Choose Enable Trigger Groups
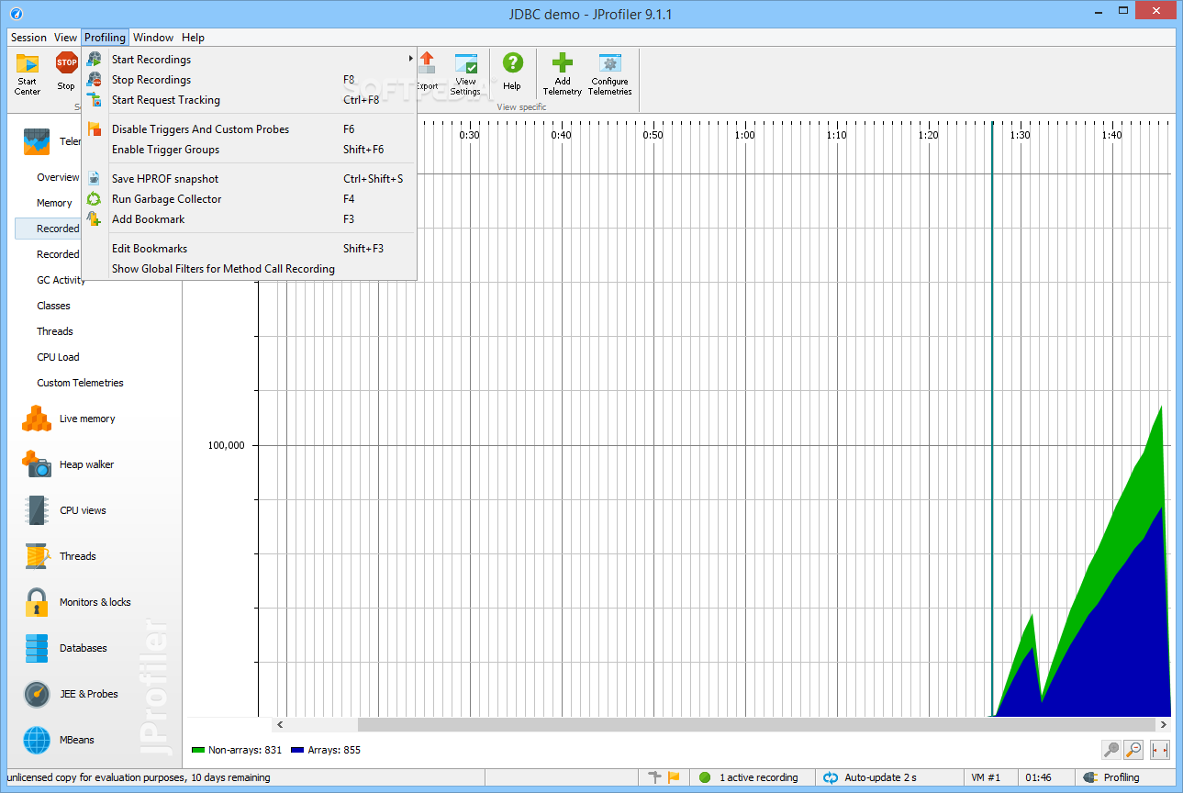Viewport: 1183px width, 793px height. 250,150
